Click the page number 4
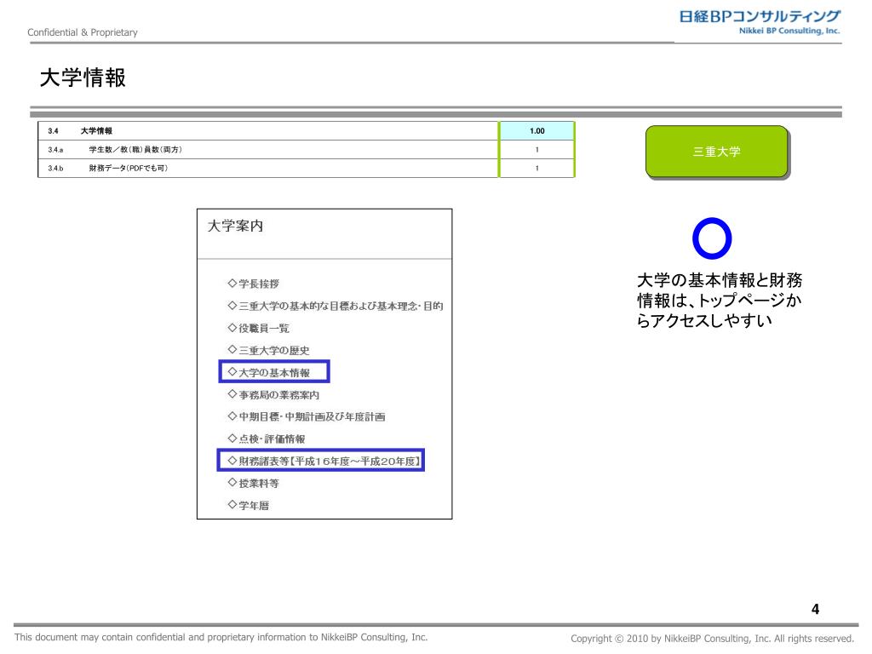The height and width of the screenshot is (654, 872). coord(815,609)
